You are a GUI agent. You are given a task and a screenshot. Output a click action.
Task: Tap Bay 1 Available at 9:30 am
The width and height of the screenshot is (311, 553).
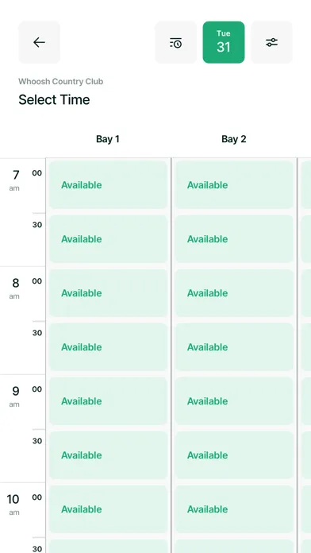click(108, 455)
